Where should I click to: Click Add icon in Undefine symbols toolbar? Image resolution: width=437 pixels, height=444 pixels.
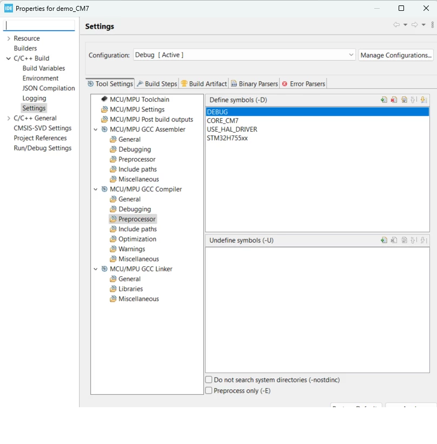(x=384, y=240)
